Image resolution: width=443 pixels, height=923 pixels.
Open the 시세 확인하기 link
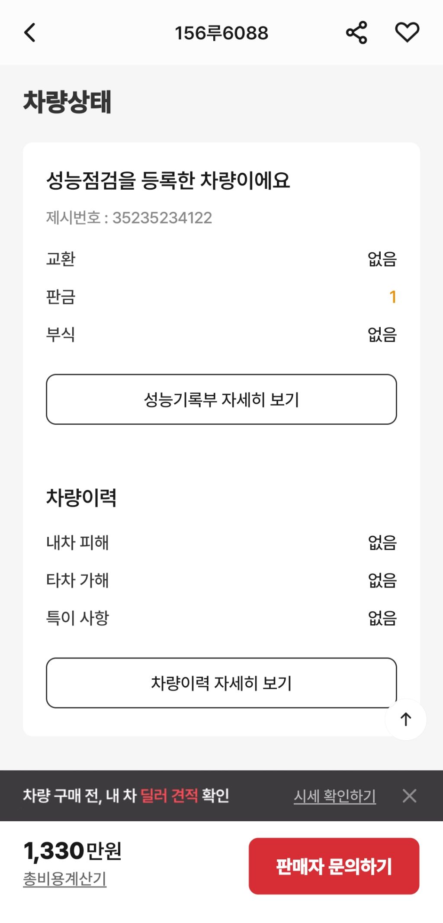tap(334, 796)
